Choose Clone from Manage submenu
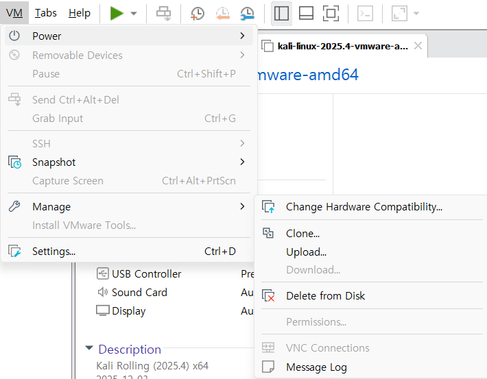 click(370, 234)
